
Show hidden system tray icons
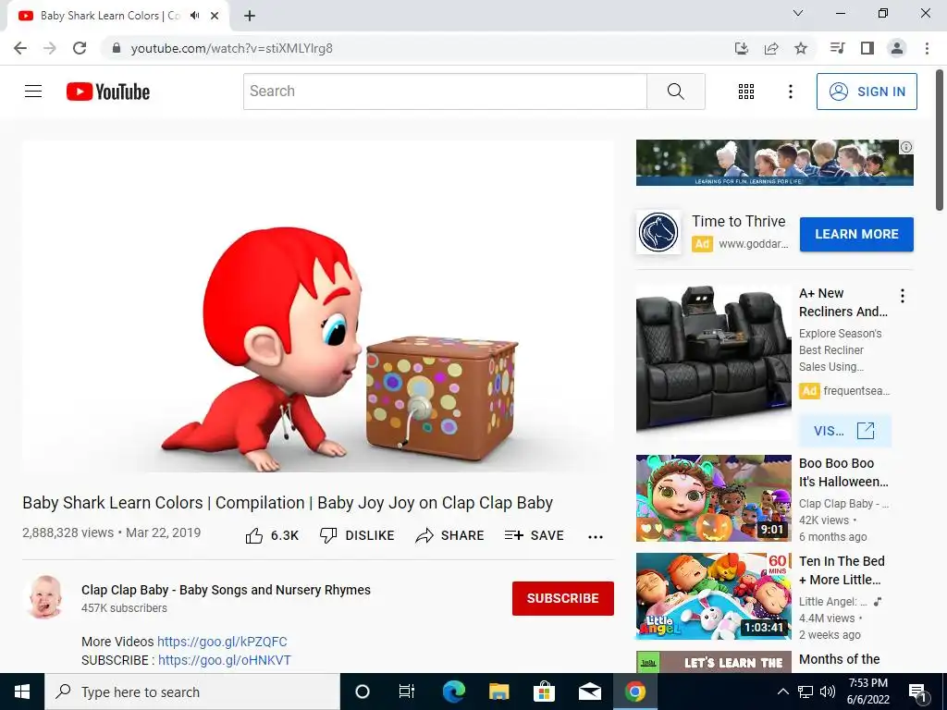pyautogui.click(x=782, y=692)
